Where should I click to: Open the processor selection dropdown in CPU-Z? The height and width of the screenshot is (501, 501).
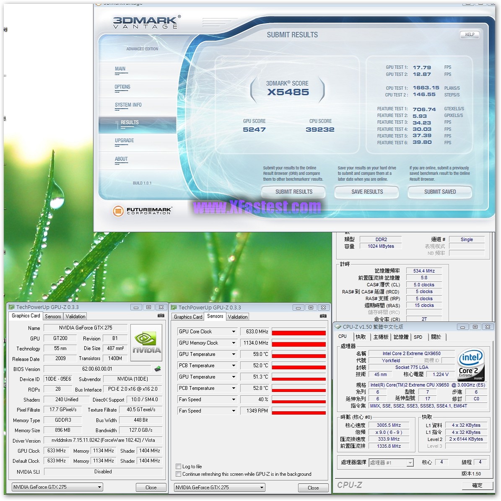tap(410, 462)
